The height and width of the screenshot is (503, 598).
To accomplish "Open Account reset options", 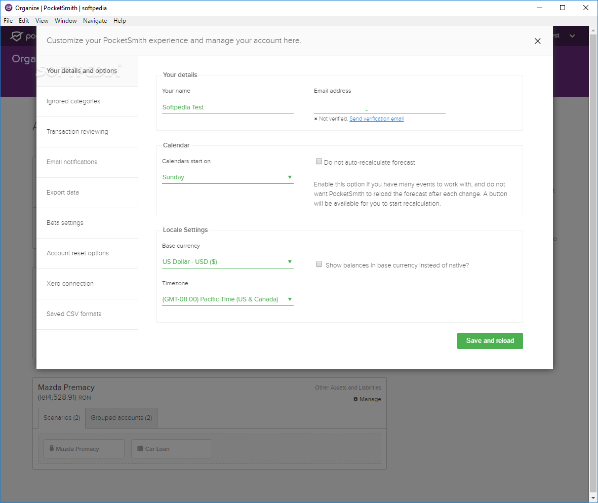I will (87, 253).
